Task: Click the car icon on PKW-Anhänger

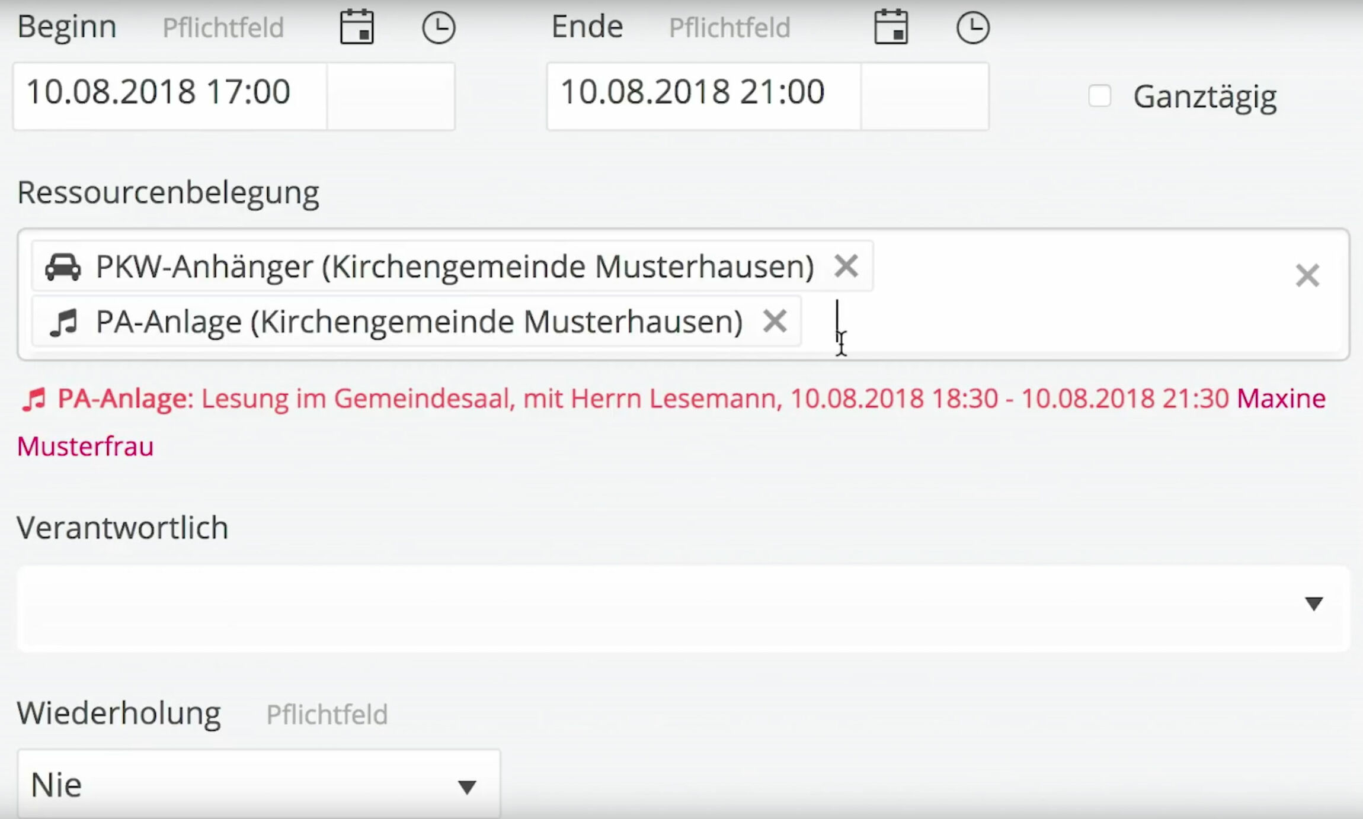Action: coord(63,267)
